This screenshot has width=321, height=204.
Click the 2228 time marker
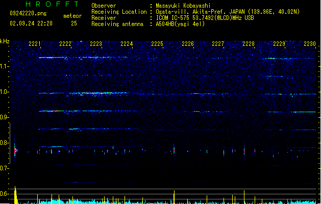[x=249, y=44]
